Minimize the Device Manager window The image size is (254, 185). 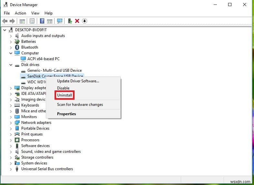click(215, 5)
